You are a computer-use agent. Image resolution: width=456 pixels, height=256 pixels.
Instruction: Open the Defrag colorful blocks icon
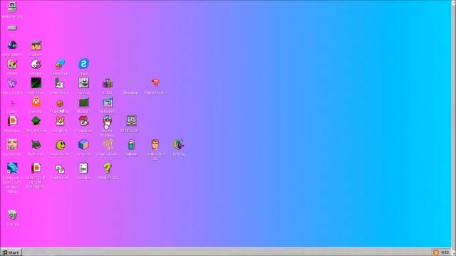point(179,144)
